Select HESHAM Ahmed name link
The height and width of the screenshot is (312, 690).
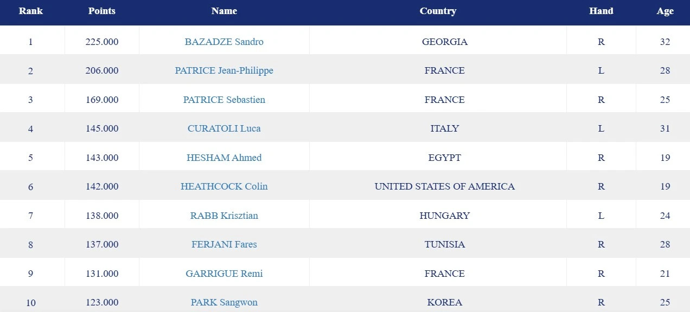click(x=224, y=158)
